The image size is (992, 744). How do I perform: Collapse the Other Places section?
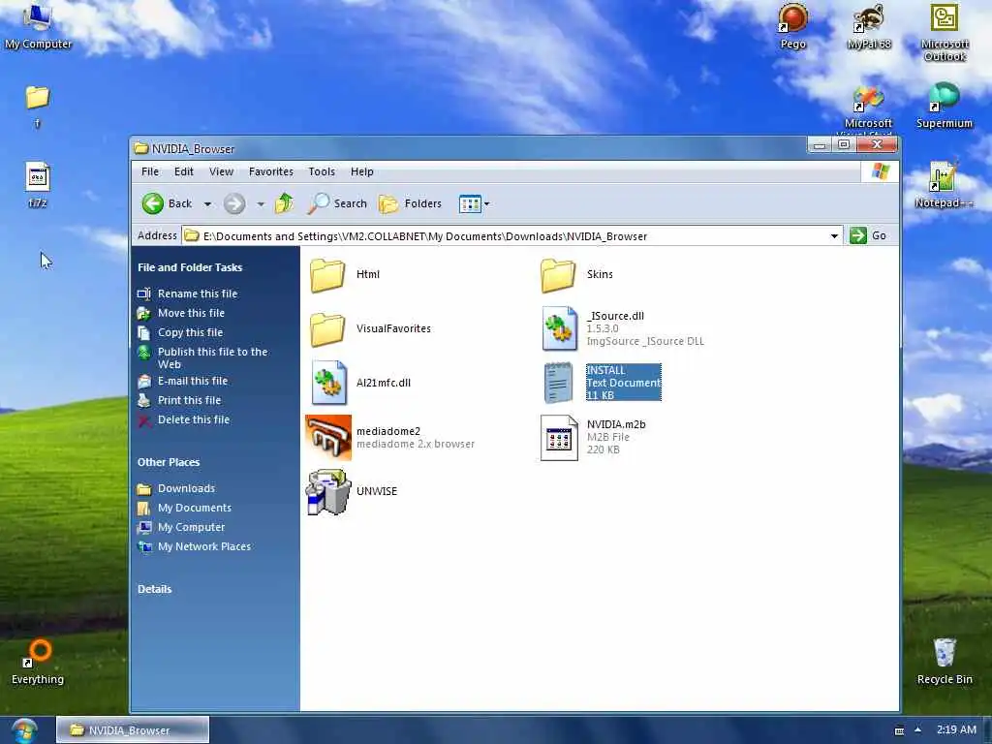pyautogui.click(x=169, y=462)
